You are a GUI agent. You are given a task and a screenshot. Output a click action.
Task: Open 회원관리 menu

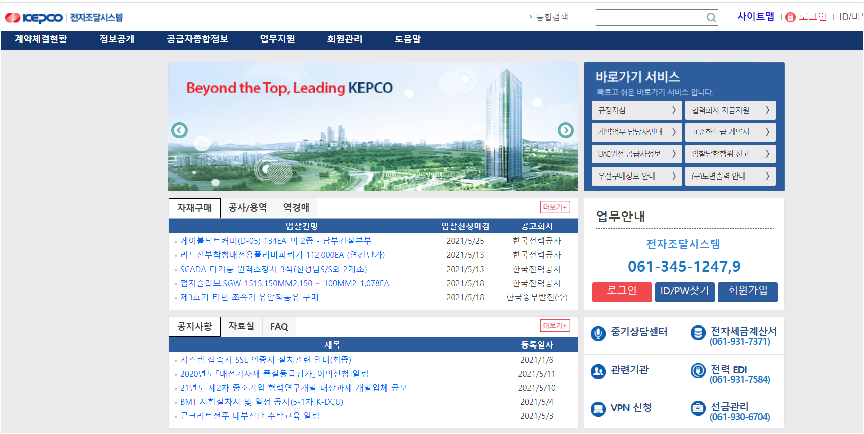point(344,39)
